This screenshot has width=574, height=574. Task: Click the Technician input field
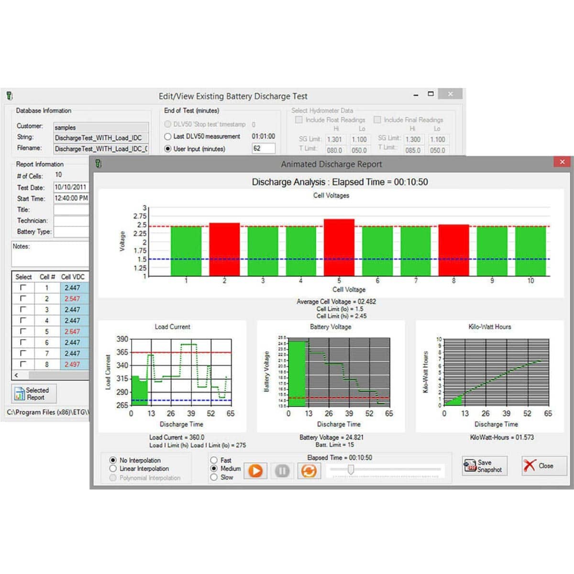point(71,221)
